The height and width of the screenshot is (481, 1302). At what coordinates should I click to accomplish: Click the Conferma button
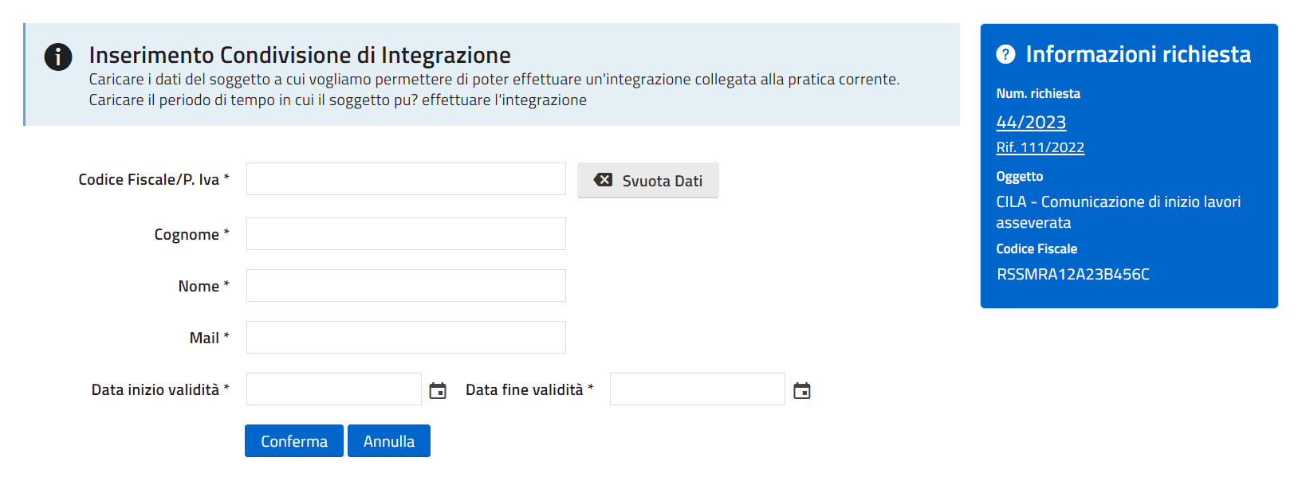293,441
